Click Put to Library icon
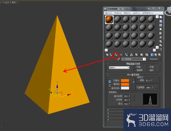The height and width of the screenshot is (131, 171). pos(136,55)
